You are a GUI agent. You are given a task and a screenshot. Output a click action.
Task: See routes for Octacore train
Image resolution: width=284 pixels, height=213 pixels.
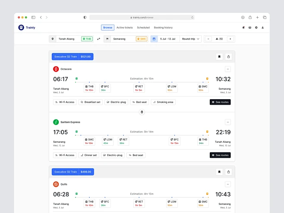coord(220,102)
